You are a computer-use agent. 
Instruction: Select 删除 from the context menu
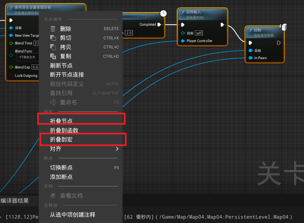click(81, 29)
